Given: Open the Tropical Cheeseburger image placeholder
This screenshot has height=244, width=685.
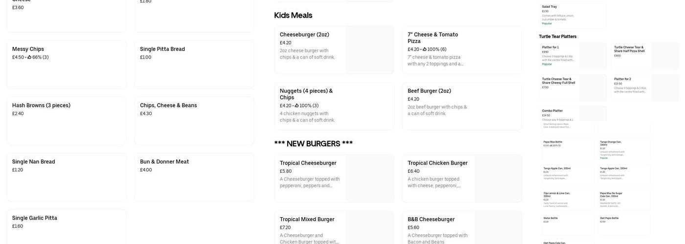Looking at the screenshot, I should coord(369,179).
